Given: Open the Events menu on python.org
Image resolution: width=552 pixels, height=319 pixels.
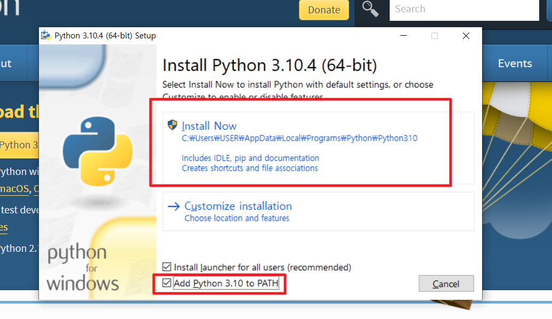Looking at the screenshot, I should (515, 63).
